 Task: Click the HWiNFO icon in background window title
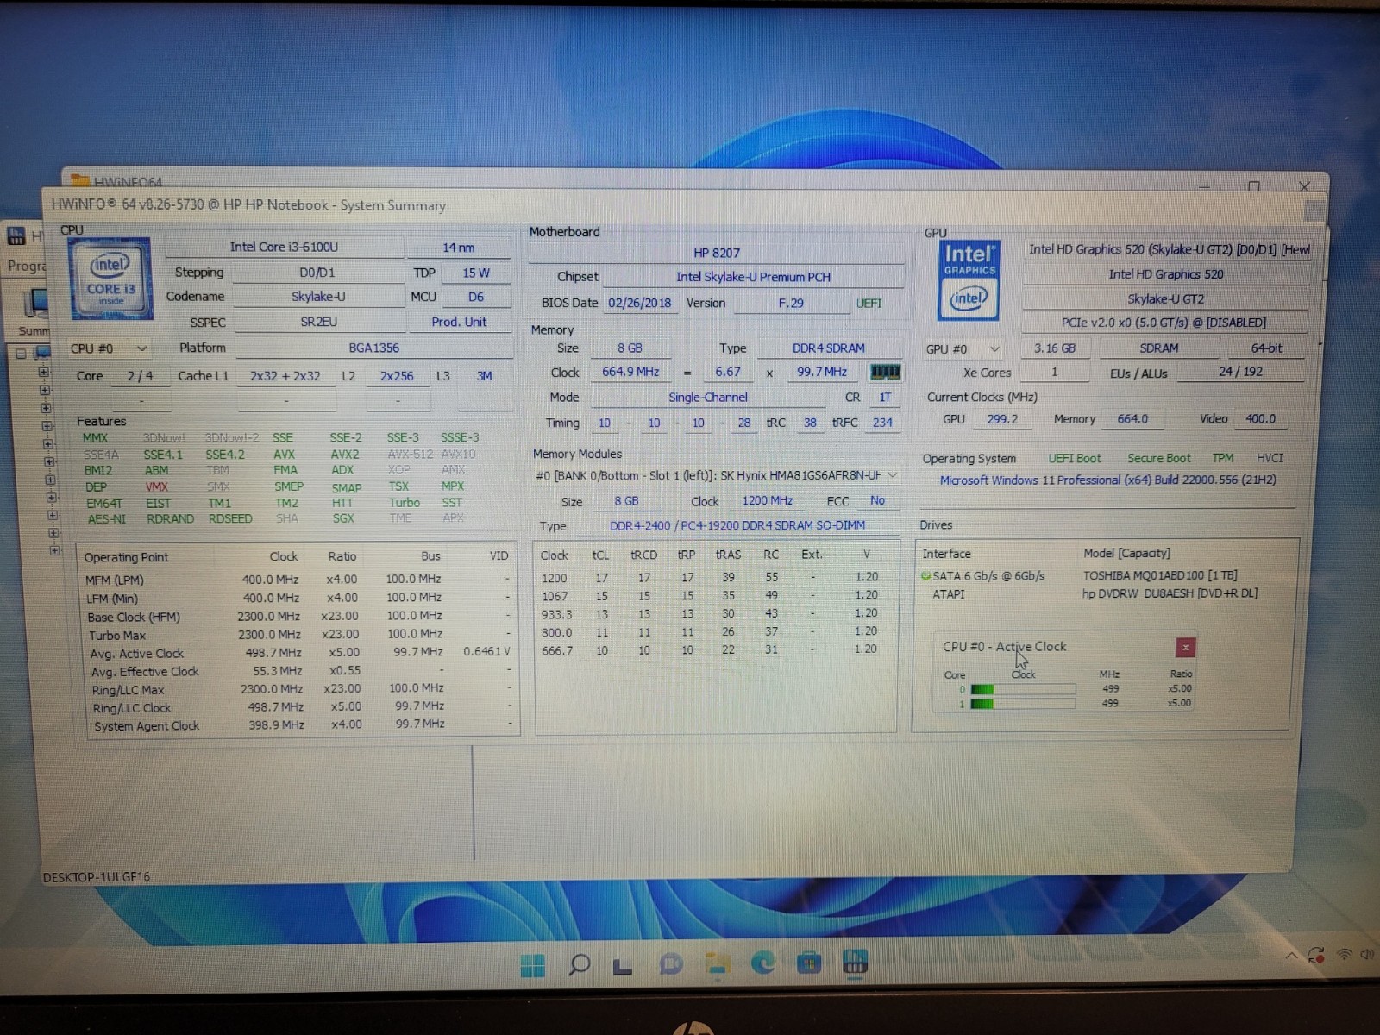[x=16, y=235]
